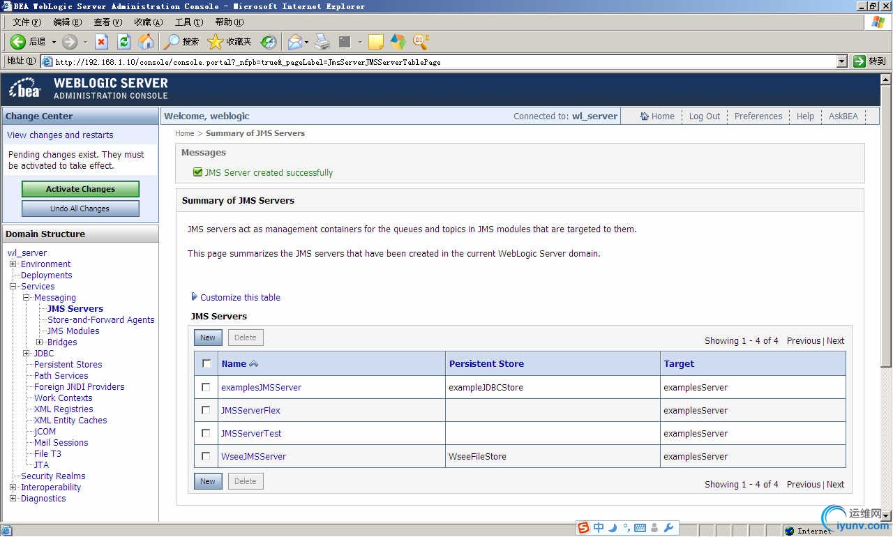This screenshot has width=893, height=537.
Task: Open the examplesJMSServer link
Action: (261, 387)
